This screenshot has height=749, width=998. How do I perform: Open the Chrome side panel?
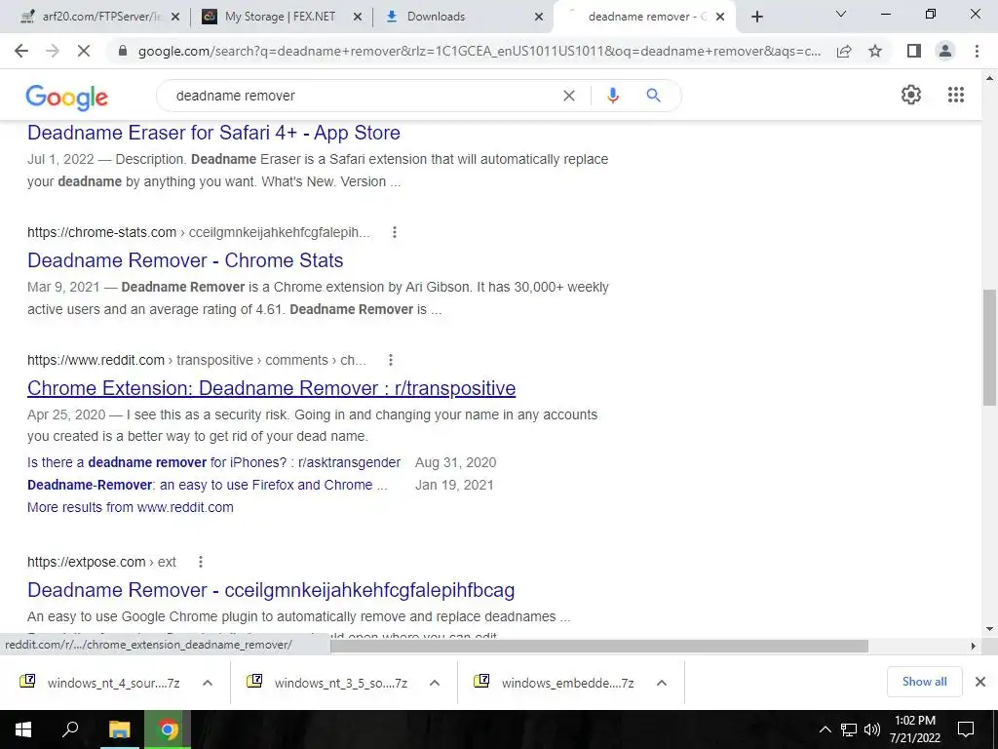(x=914, y=51)
